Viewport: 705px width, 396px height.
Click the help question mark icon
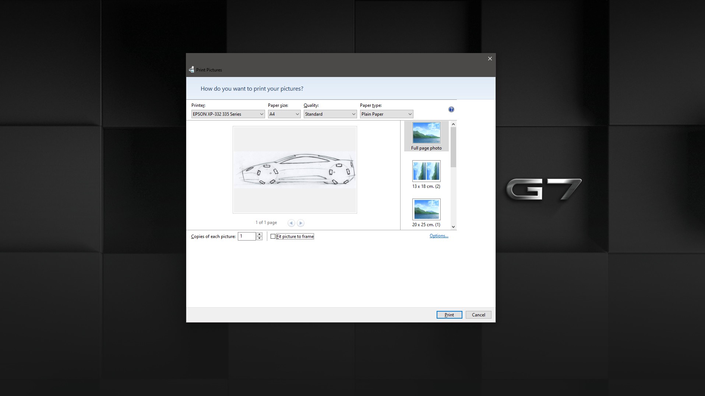451,109
